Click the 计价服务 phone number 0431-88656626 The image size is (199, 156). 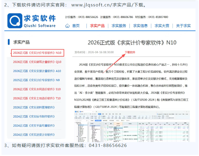tap(88, 17)
